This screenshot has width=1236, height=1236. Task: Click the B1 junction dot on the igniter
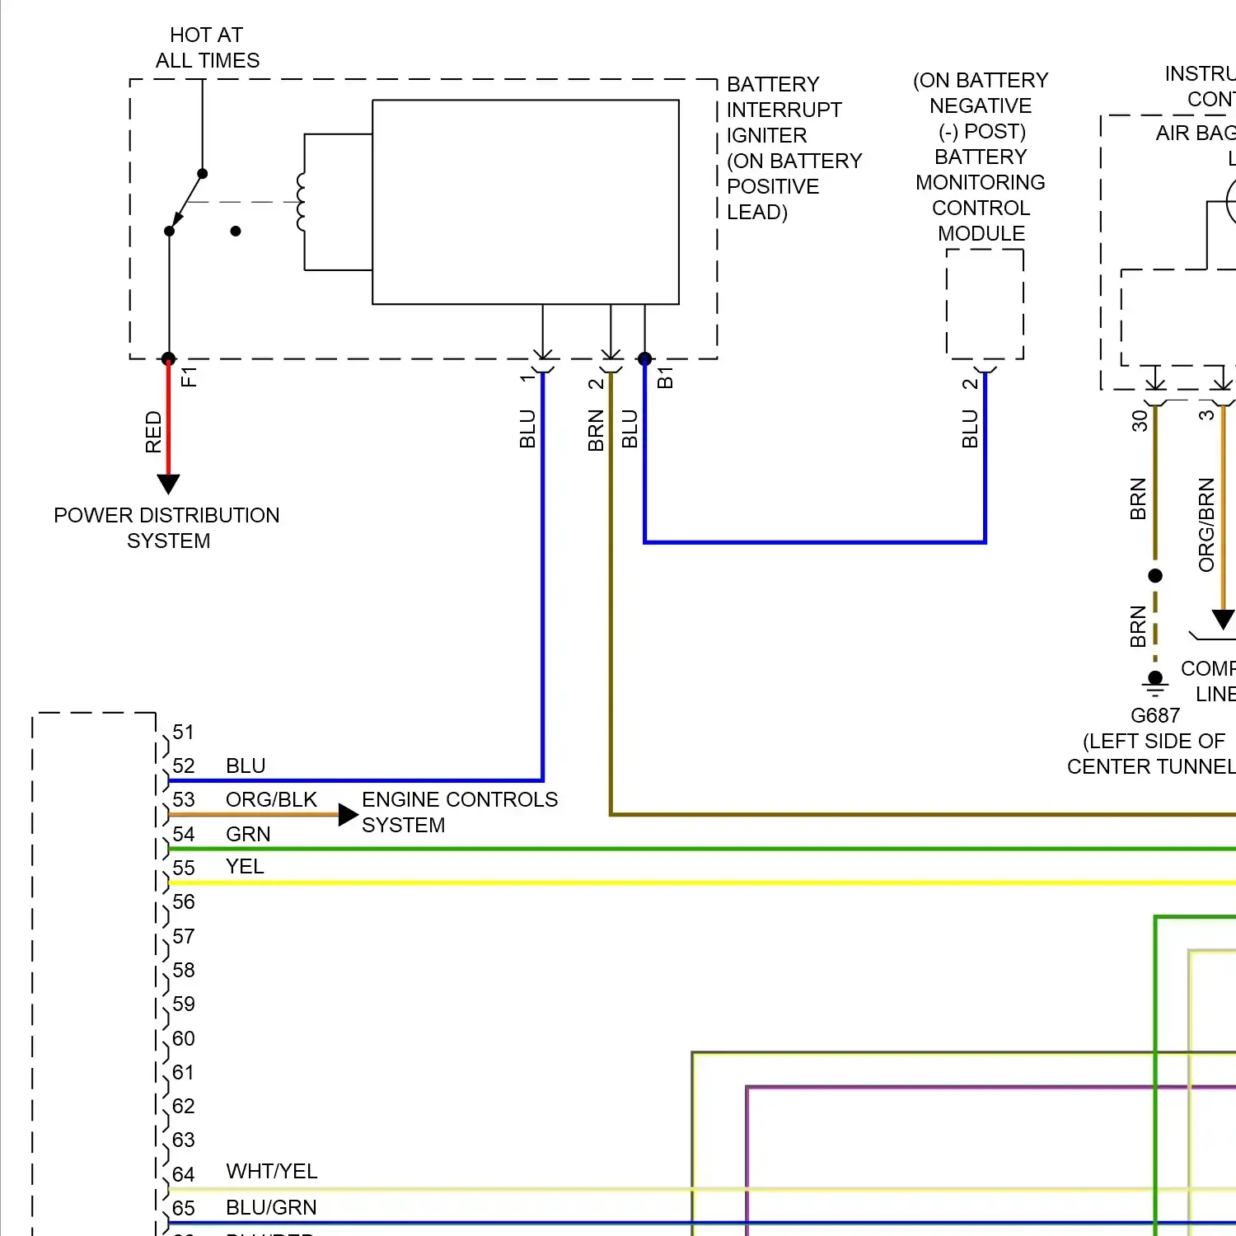pyautogui.click(x=644, y=358)
